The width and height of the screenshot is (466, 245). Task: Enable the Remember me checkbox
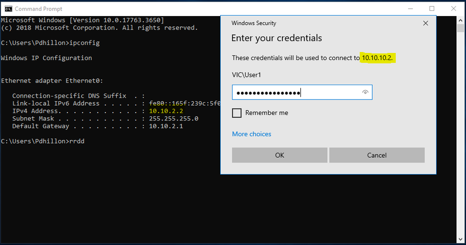(x=237, y=113)
